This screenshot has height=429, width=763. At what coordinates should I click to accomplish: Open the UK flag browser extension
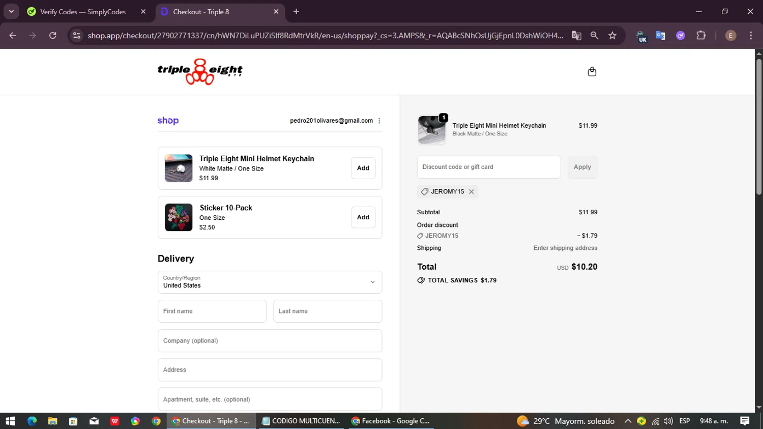tap(641, 36)
